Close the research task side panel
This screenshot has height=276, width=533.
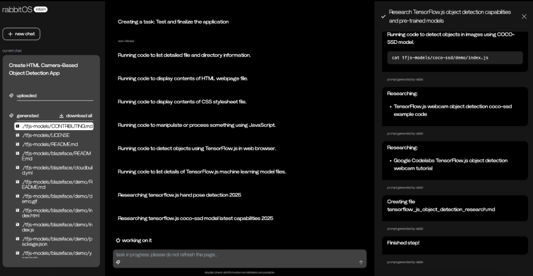(x=524, y=17)
